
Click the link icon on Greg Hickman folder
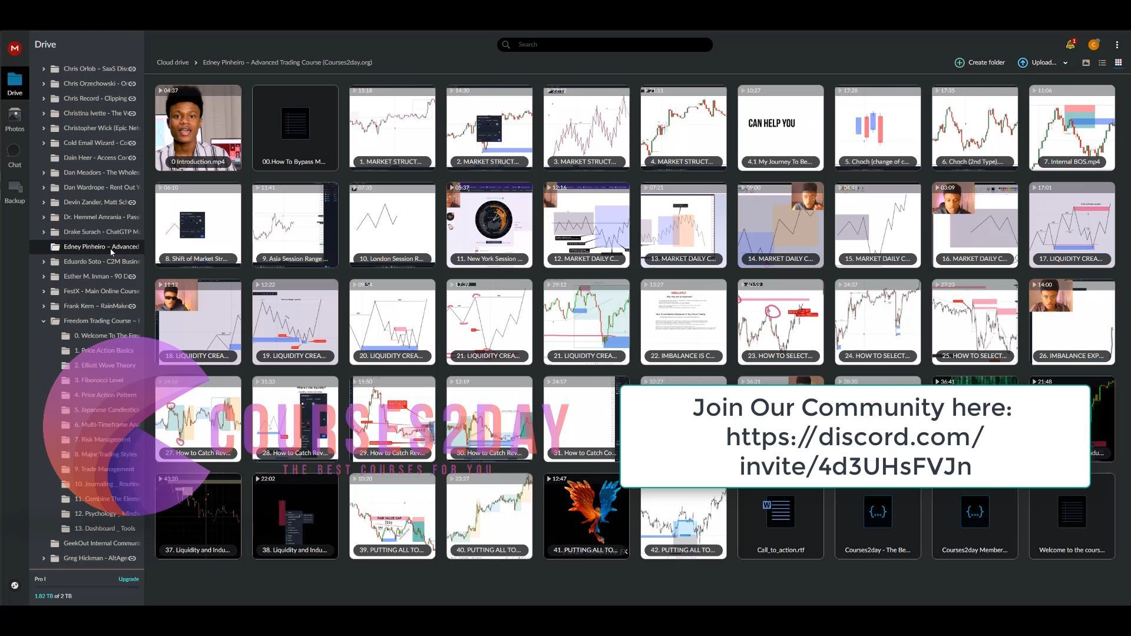click(x=133, y=558)
